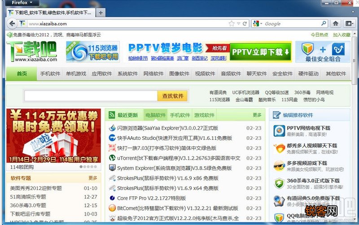
Task: Click the www.xiazaiba.com address field
Action: click(127, 24)
